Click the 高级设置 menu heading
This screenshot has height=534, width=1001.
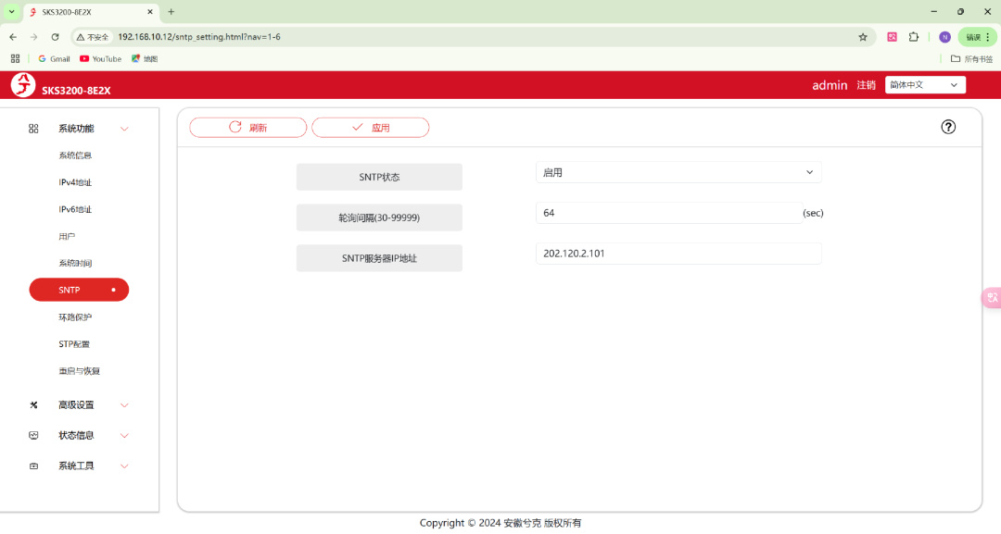(x=76, y=405)
